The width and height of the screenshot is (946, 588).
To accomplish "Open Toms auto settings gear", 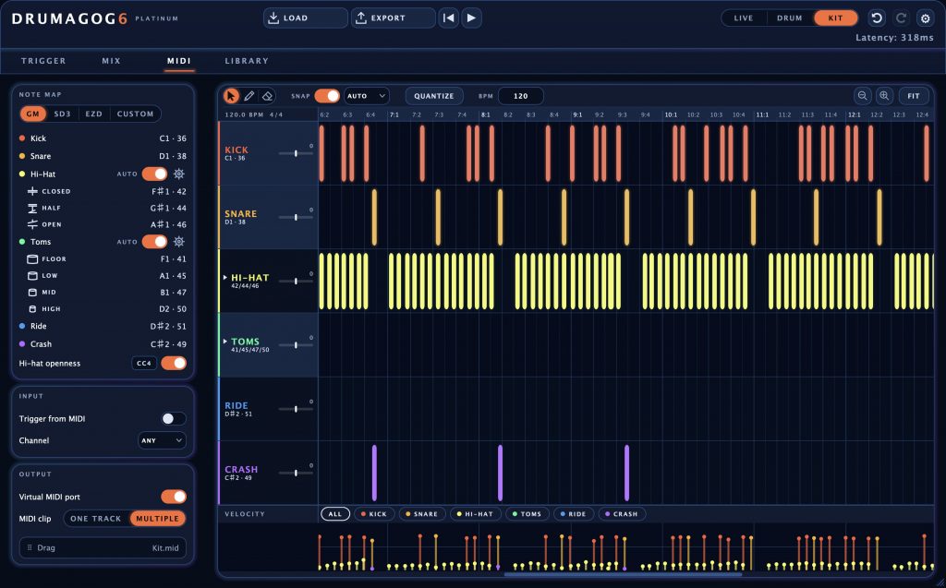I will pyautogui.click(x=178, y=241).
